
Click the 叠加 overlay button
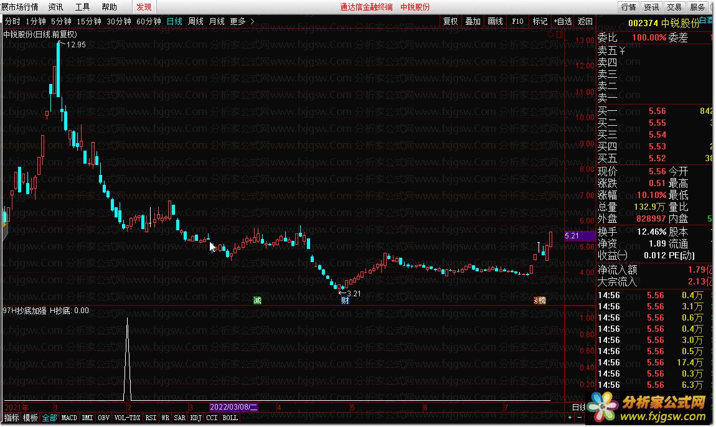473,21
